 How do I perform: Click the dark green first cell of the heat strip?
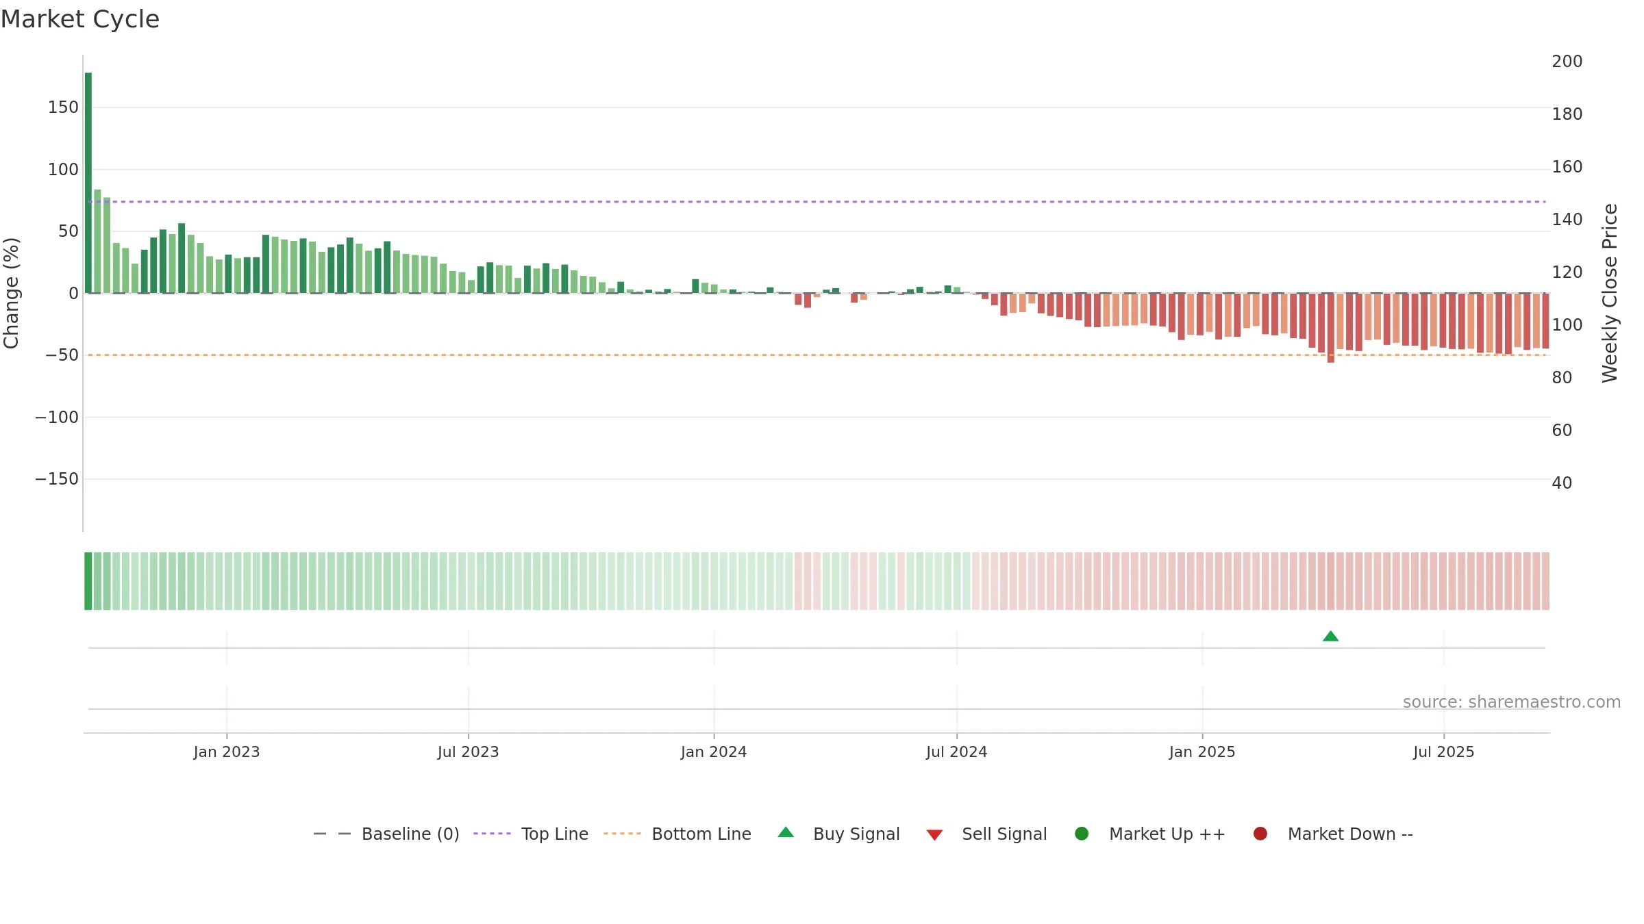[x=88, y=581]
